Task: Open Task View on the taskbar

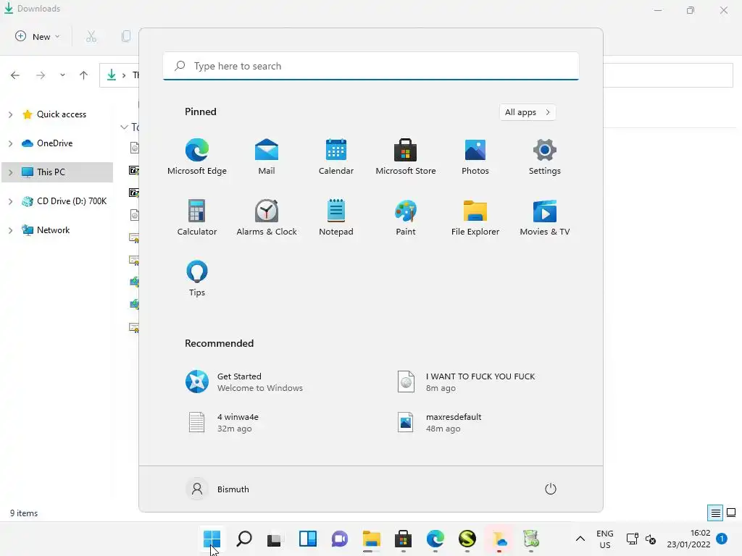Action: pyautogui.click(x=275, y=539)
